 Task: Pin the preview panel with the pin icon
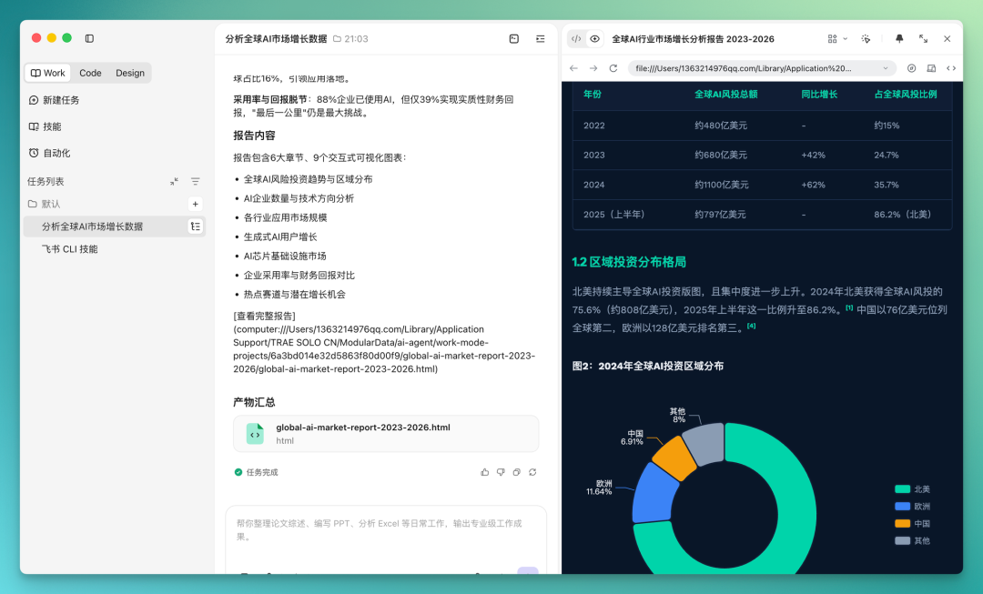click(x=899, y=39)
